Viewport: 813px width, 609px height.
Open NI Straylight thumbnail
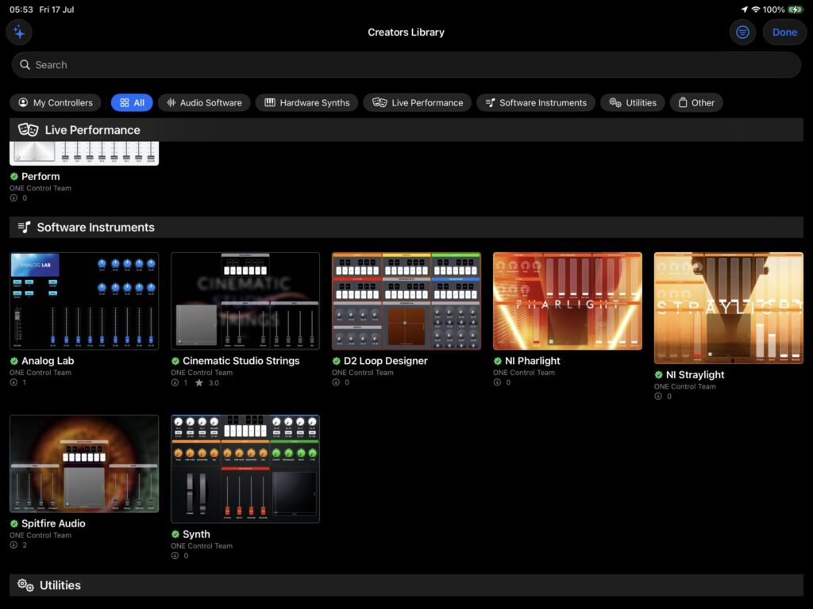729,308
